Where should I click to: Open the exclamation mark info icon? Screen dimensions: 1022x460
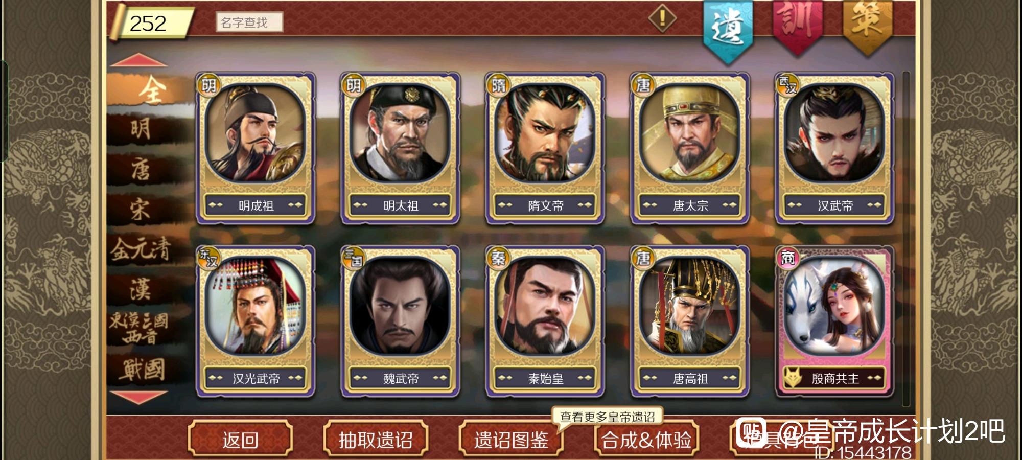coord(662,19)
